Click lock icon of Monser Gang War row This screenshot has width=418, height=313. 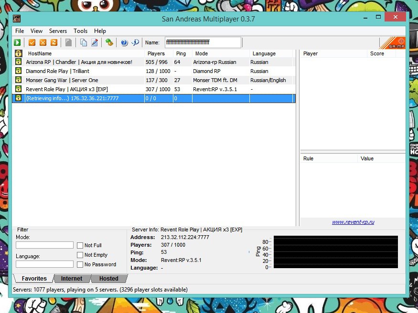click(18, 80)
